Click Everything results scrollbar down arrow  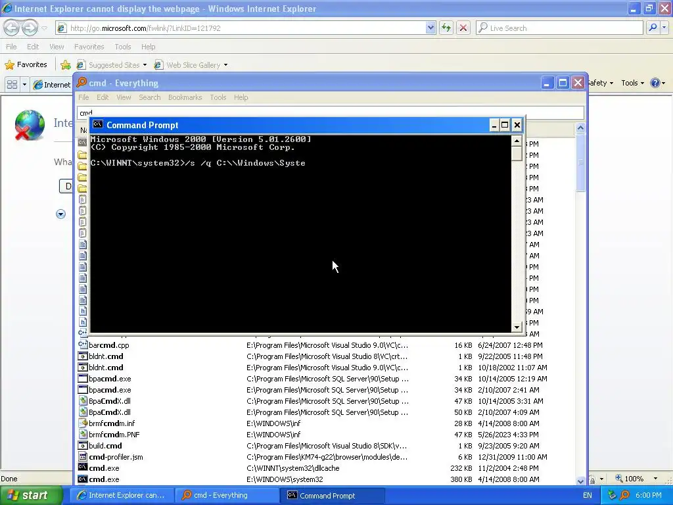coord(580,481)
